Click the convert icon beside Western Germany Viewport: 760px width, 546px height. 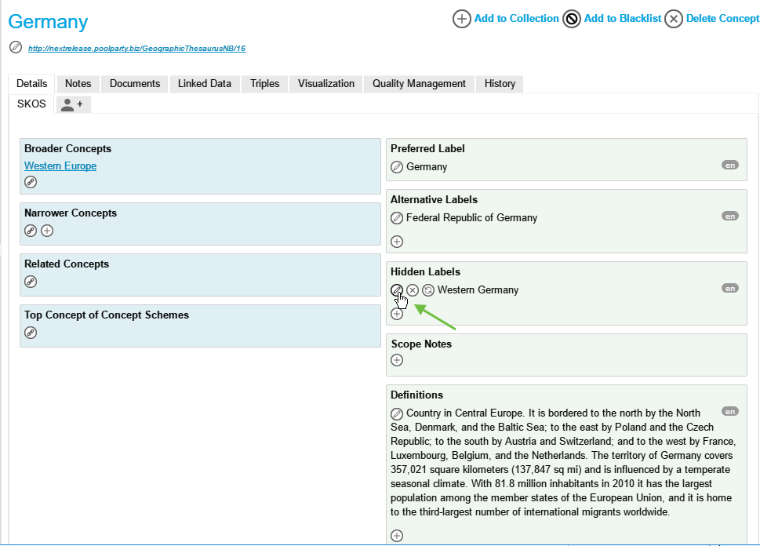click(428, 290)
